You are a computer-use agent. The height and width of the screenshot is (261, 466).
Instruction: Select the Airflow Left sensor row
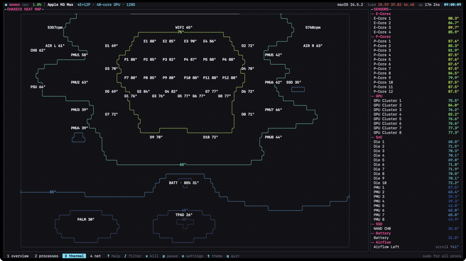coord(416,247)
